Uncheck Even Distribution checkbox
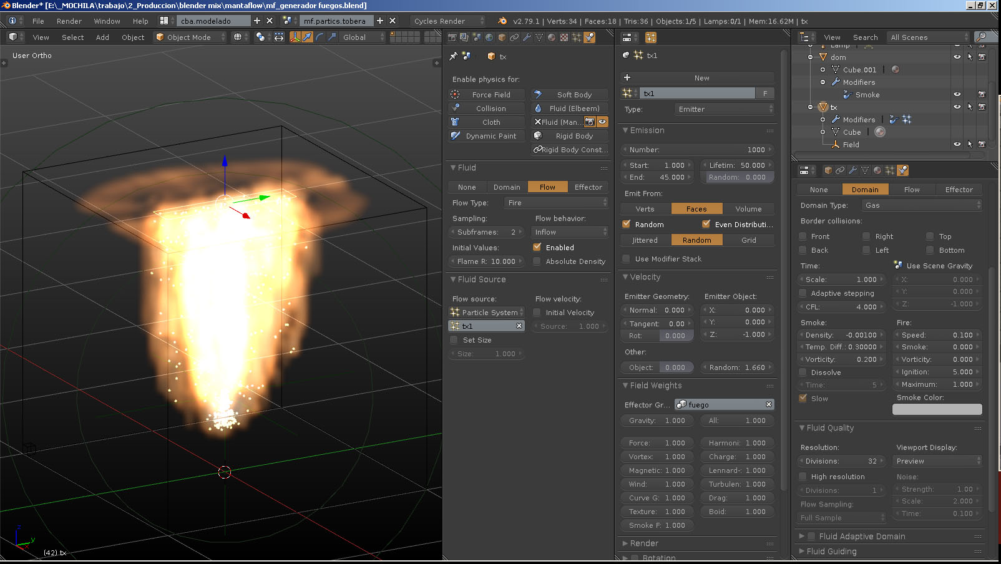The width and height of the screenshot is (1001, 564). click(x=706, y=224)
